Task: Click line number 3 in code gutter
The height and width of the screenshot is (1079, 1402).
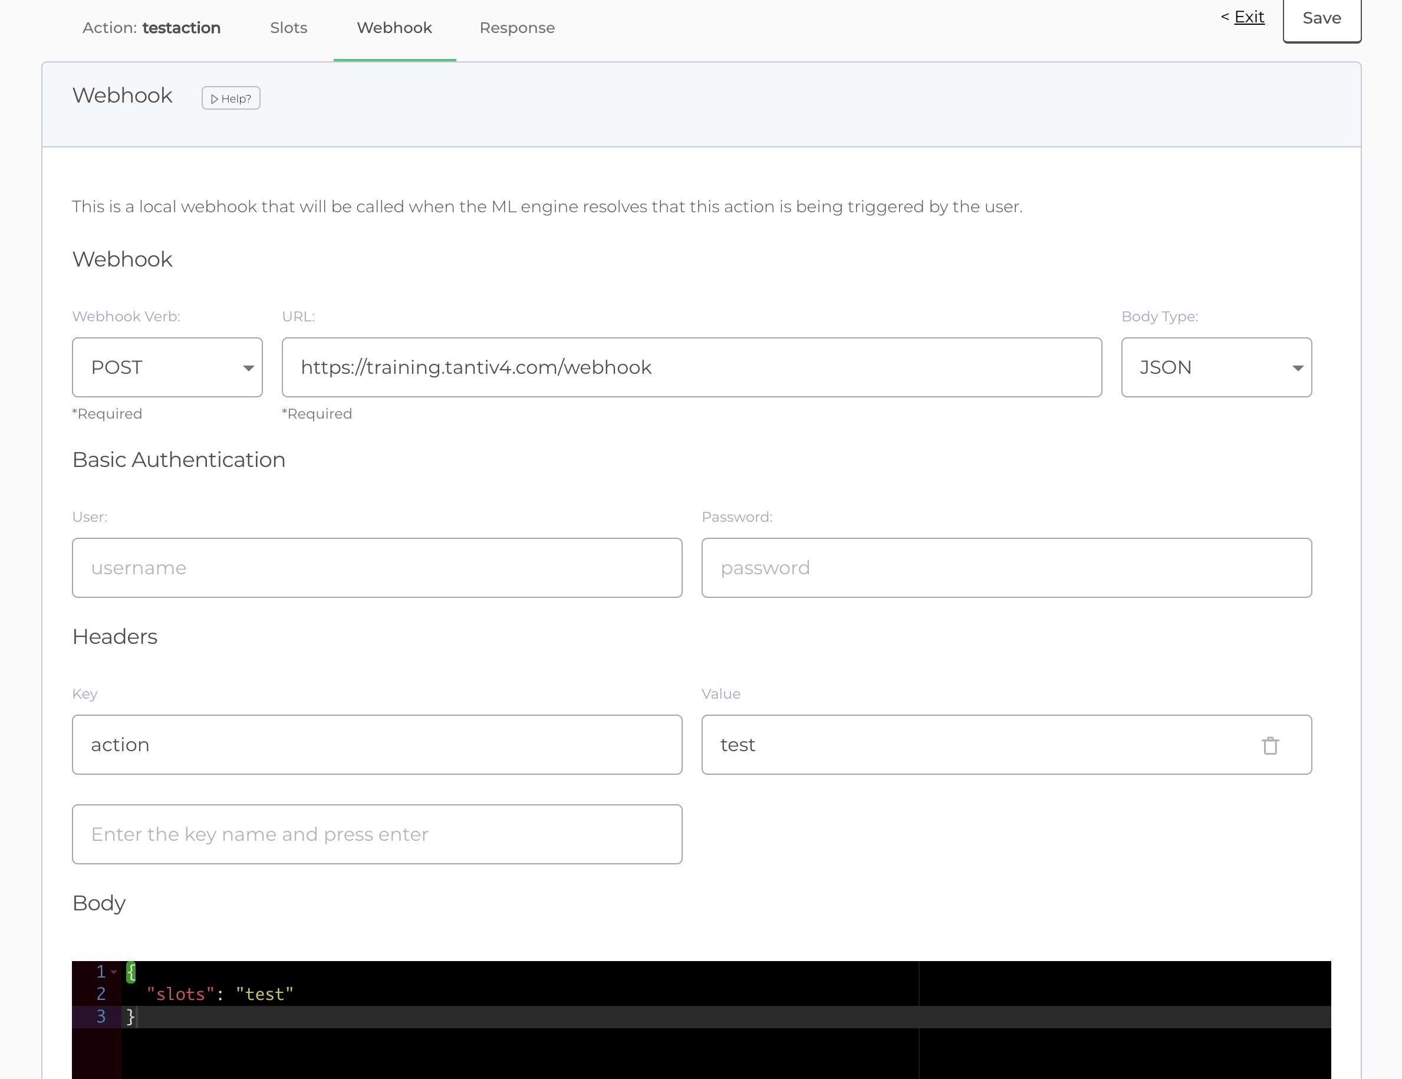Action: 101,1016
